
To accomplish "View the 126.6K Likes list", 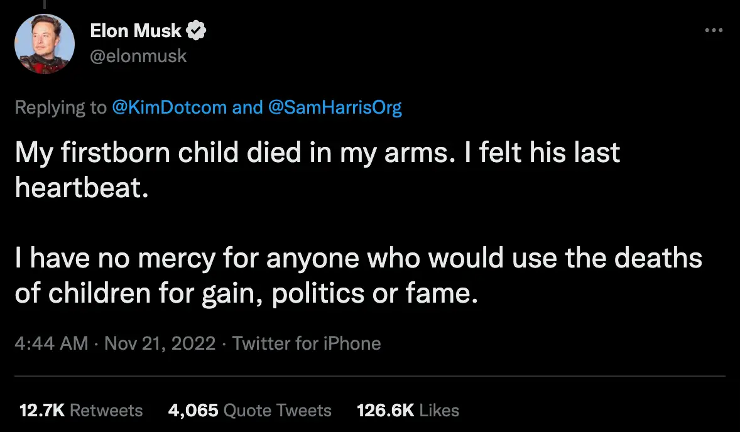I will pos(407,410).
